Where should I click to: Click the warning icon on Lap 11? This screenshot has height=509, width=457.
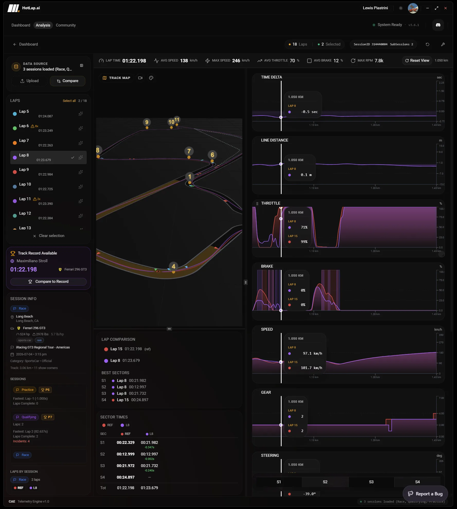35,199
